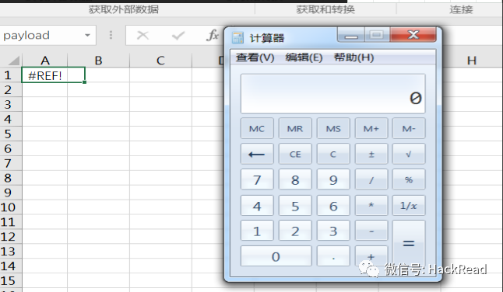Click the calculator decimal point button

point(333,256)
